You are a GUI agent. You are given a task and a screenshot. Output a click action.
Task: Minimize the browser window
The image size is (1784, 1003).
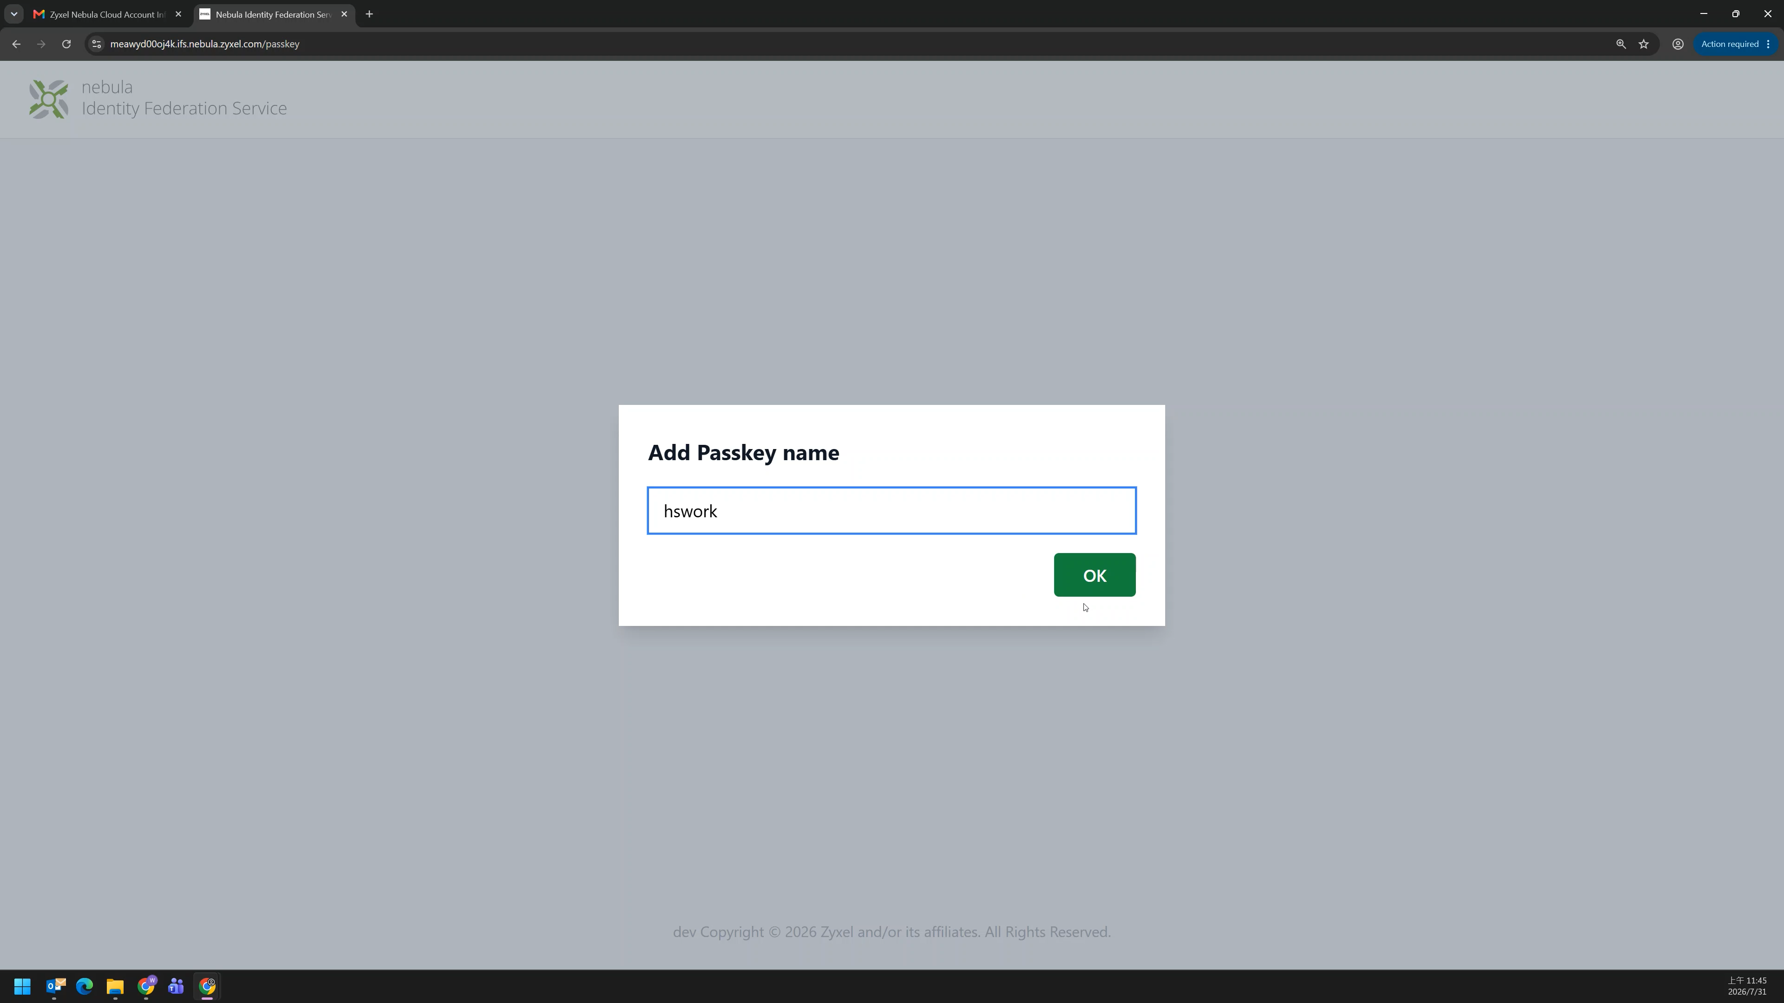click(1704, 14)
